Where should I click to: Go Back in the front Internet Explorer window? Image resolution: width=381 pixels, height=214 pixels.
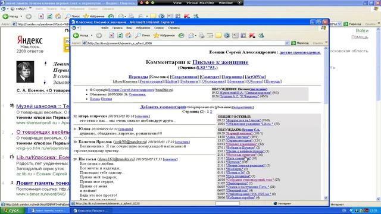pyautogui.click(x=81, y=36)
